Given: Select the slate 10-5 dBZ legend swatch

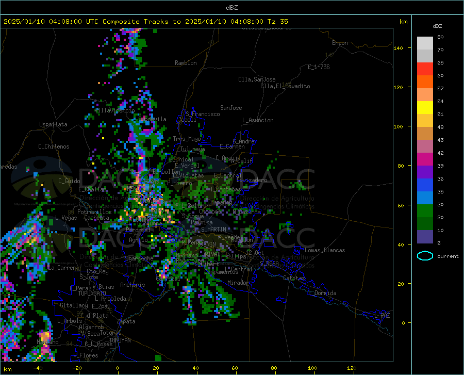Looking at the screenshot, I should coord(425,237).
